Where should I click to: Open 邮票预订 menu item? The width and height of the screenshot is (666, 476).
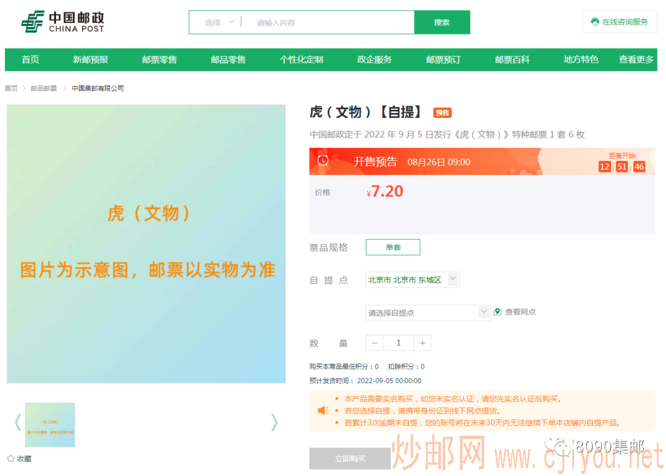point(443,59)
